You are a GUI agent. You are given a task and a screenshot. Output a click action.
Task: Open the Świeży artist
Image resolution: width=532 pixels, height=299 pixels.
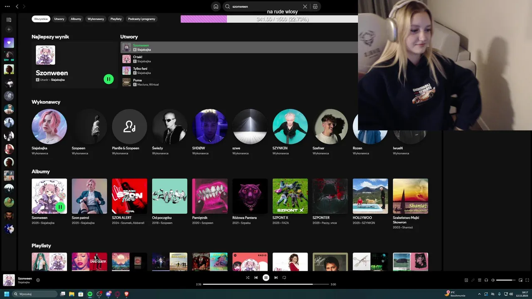click(170, 127)
